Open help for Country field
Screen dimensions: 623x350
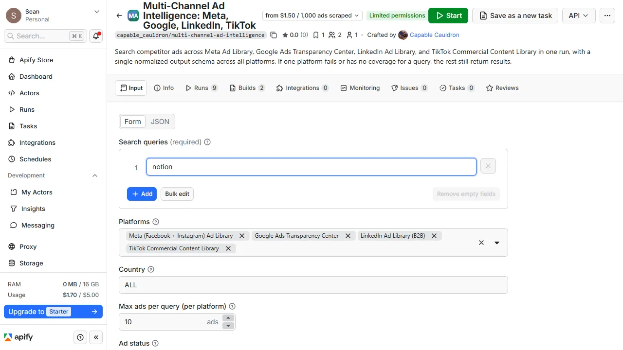tap(151, 269)
